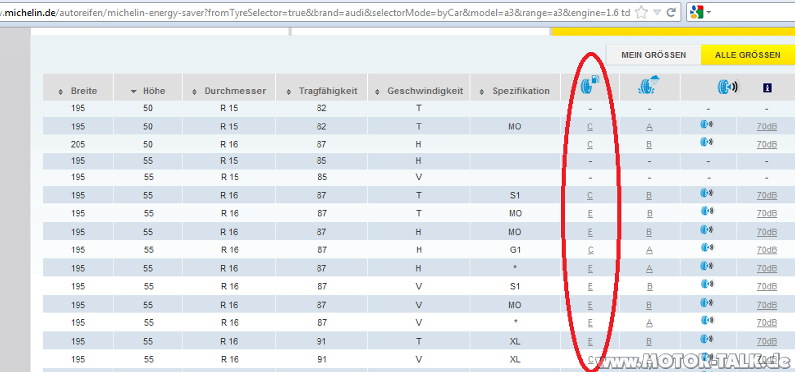Image resolution: width=795 pixels, height=372 pixels.
Task: Switch to the ALLE GRÖSSEN tab
Action: 747,55
